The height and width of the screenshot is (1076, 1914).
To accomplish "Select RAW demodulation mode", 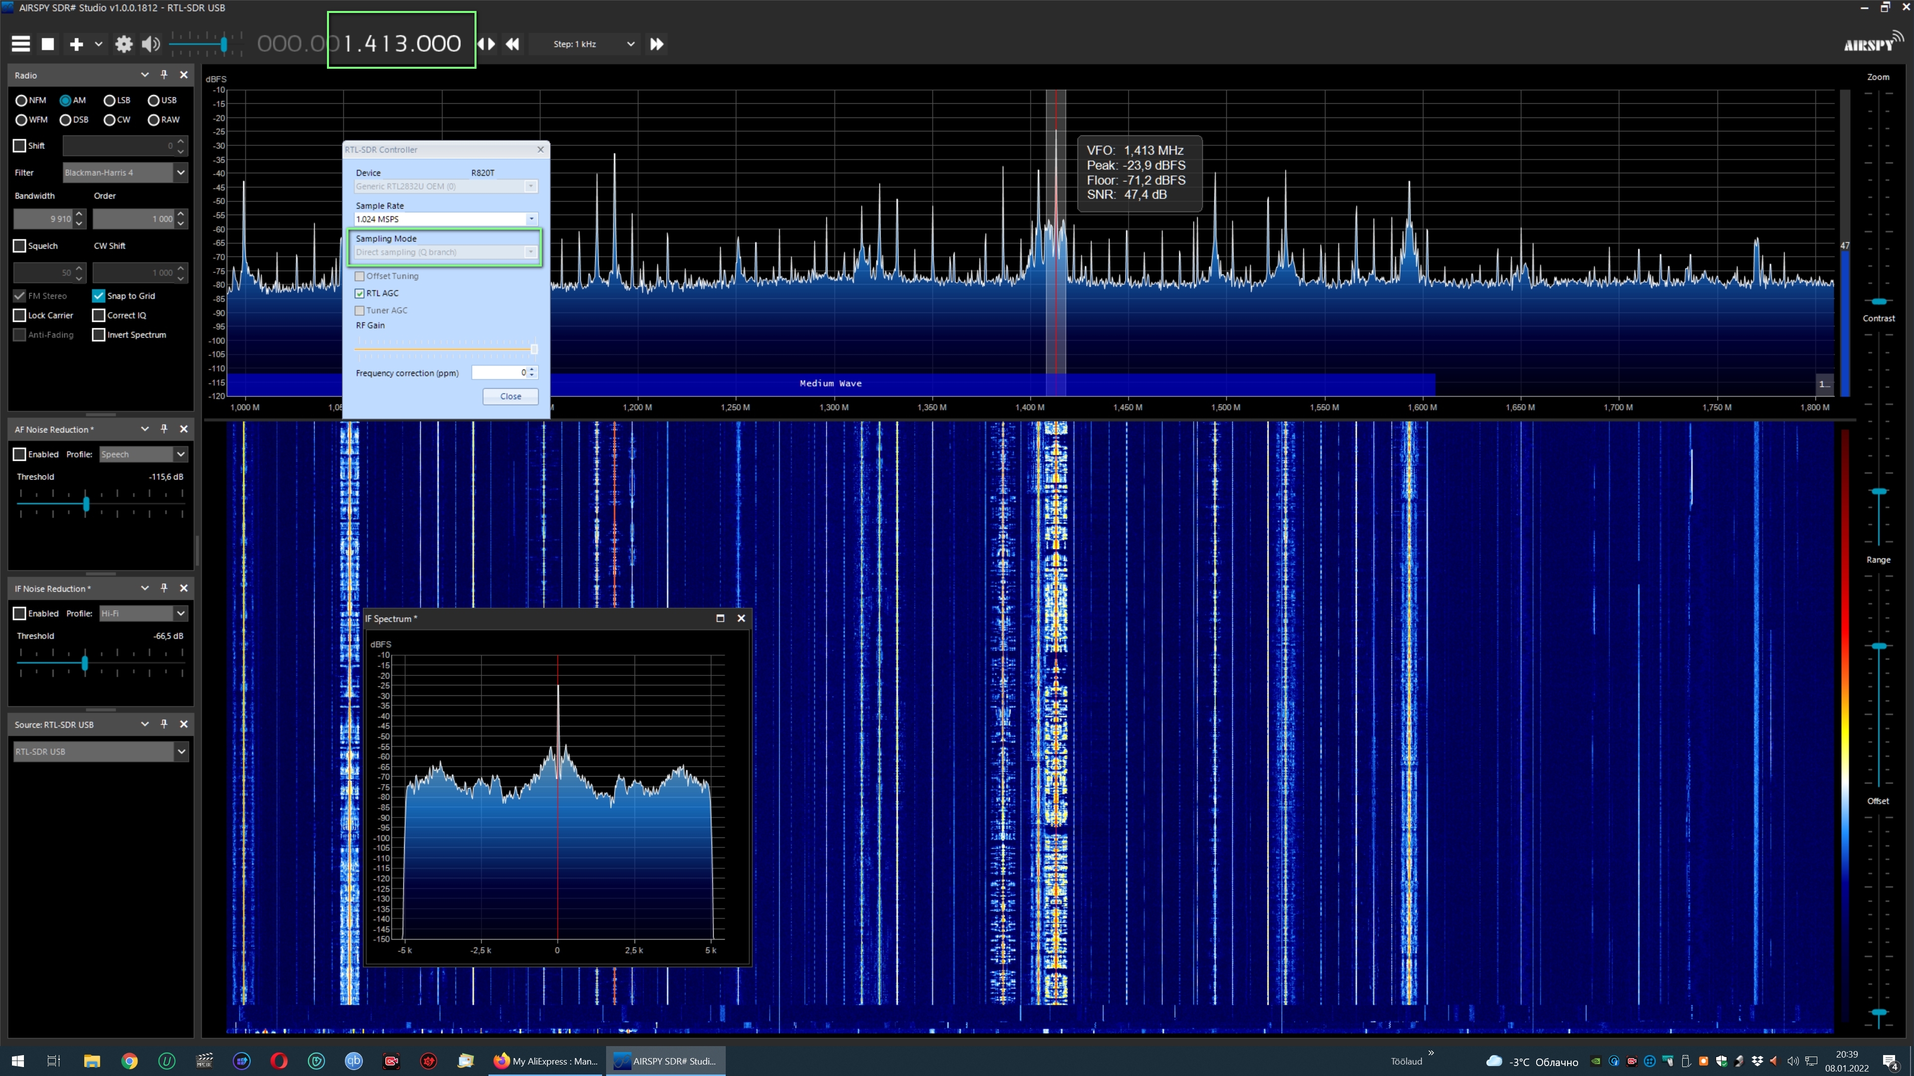I will point(163,120).
